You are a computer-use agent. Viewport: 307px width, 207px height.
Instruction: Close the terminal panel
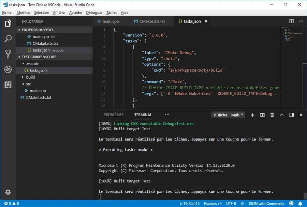tap(301, 115)
